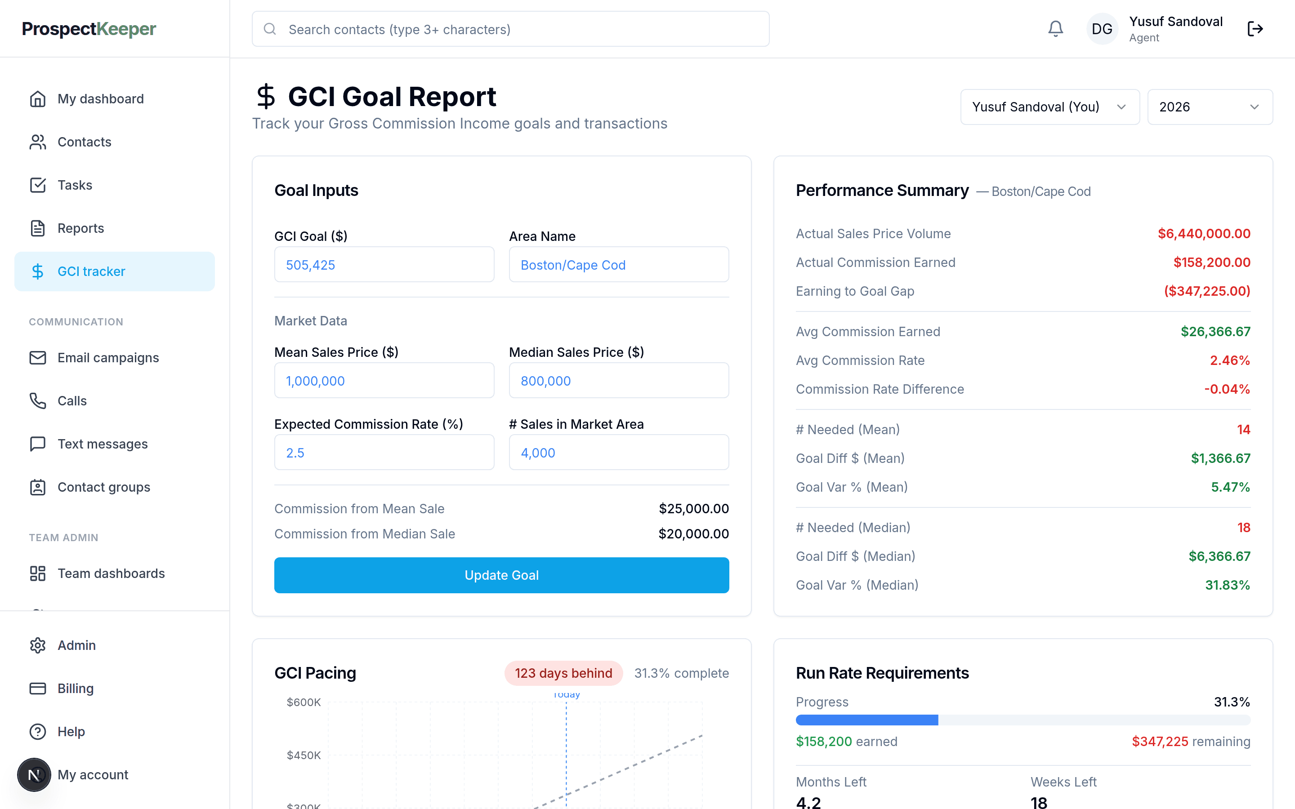The height and width of the screenshot is (809, 1295).
Task: Click the search magnifier icon
Action: (270, 29)
